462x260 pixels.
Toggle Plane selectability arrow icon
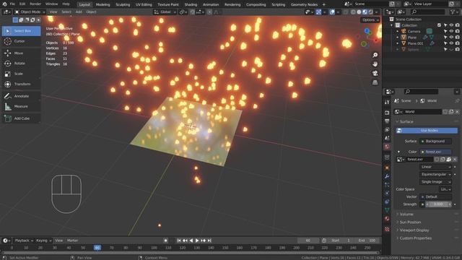[445, 38]
